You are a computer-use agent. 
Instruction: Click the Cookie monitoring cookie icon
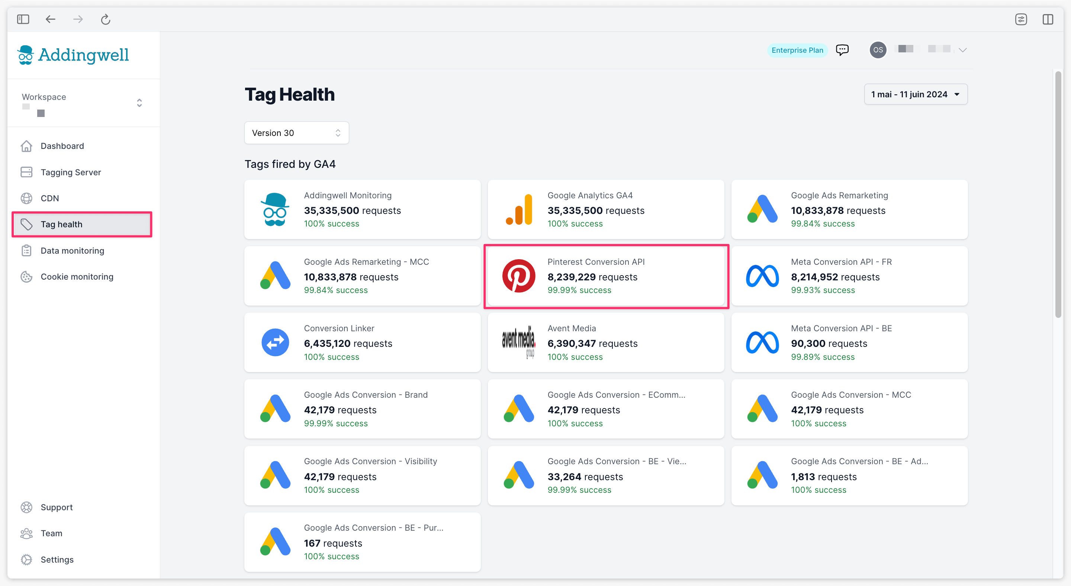(26, 277)
